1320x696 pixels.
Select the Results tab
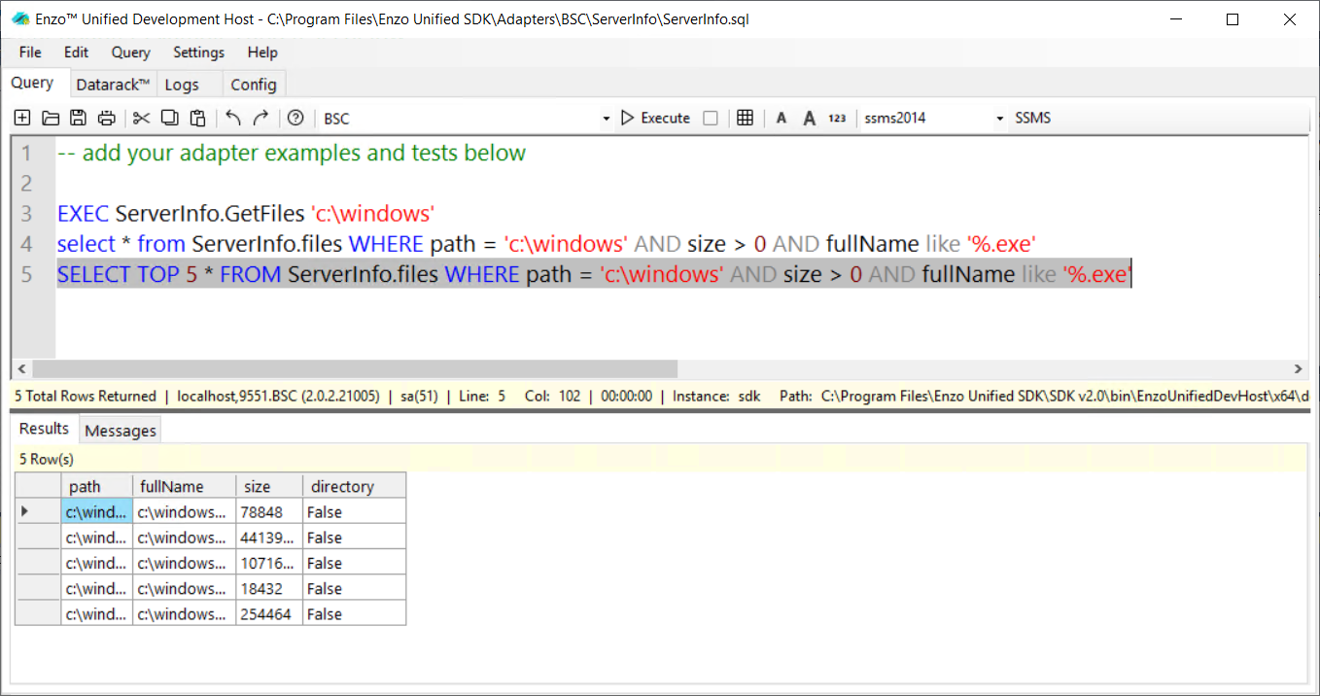pyautogui.click(x=45, y=429)
